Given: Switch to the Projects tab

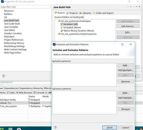Looking at the screenshot, I should coord(72,13).
